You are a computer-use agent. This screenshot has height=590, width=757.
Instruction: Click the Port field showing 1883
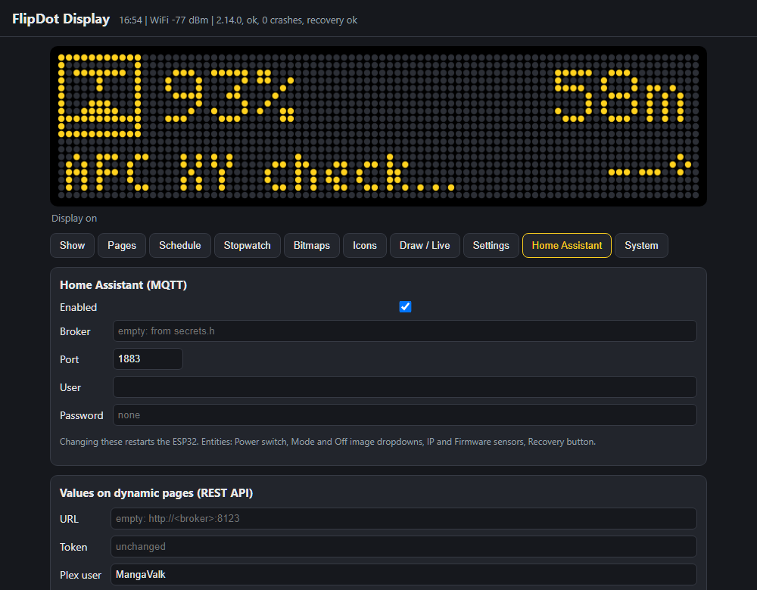point(148,359)
